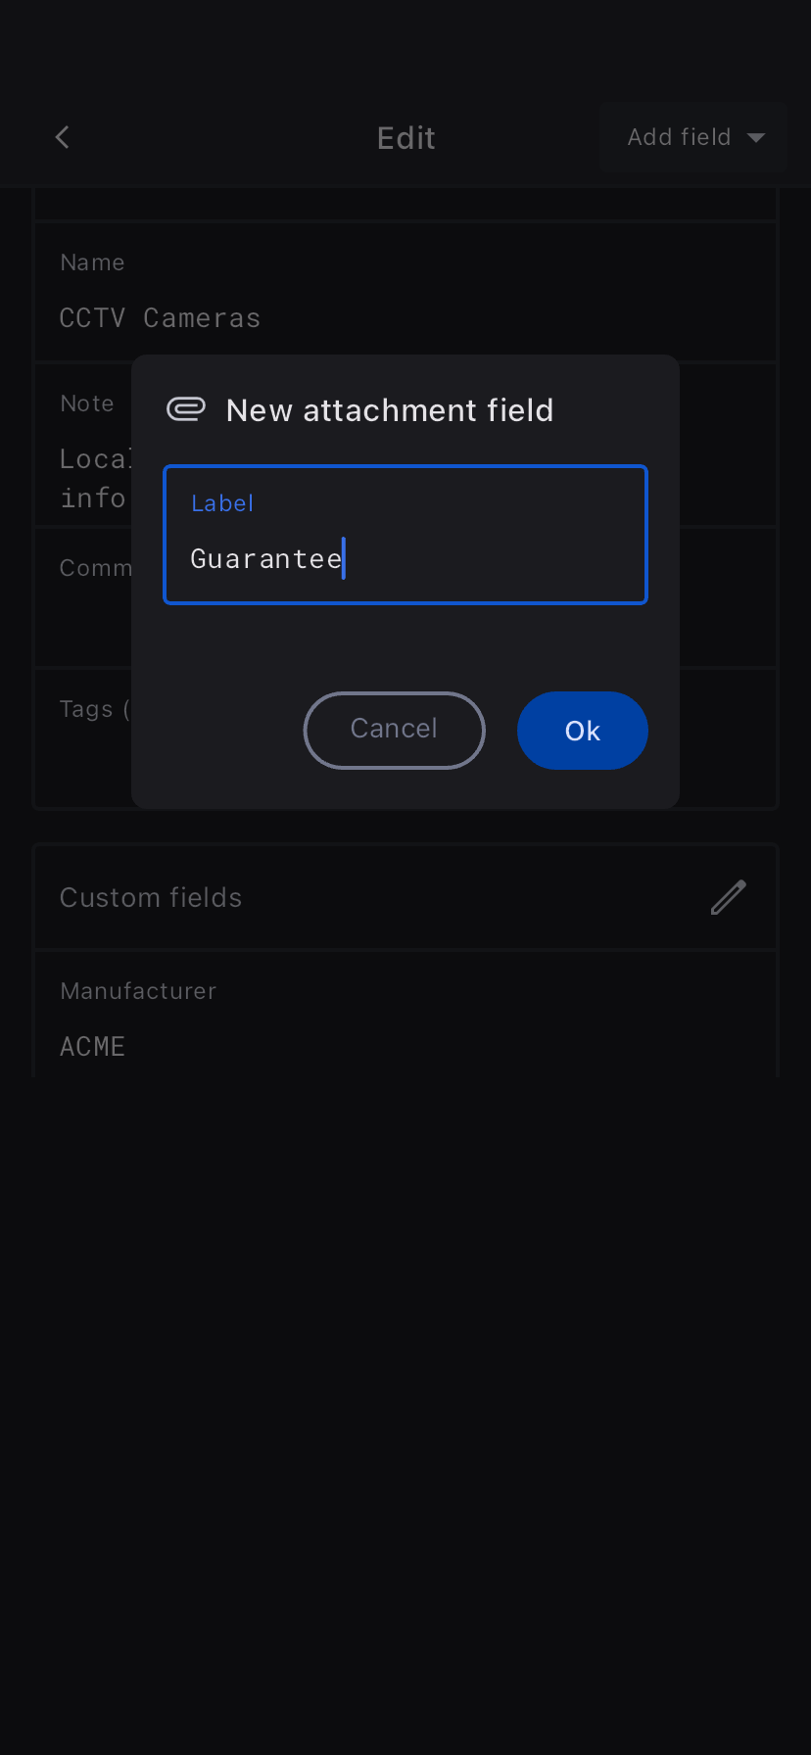
Task: Click the Edit page title
Action: pos(405,138)
